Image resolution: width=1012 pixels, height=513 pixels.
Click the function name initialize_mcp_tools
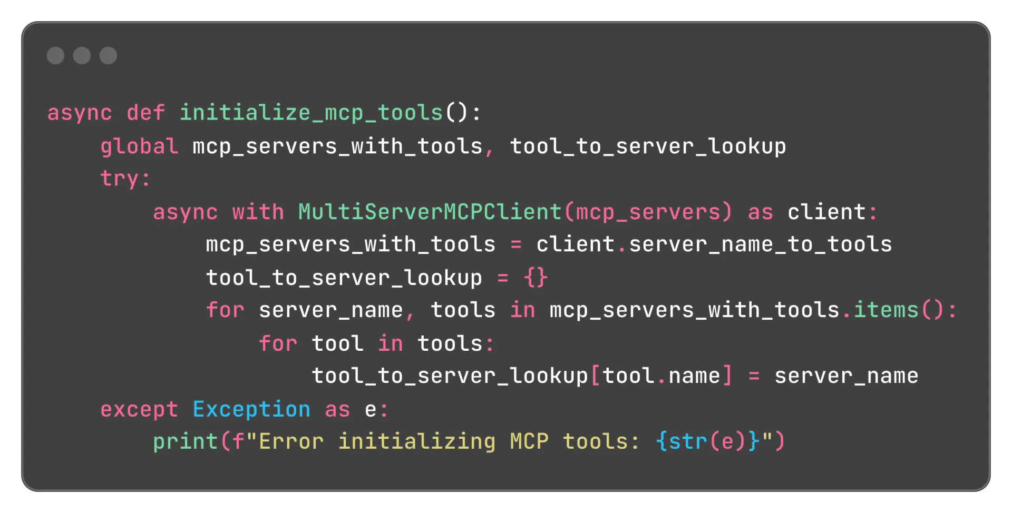click(311, 113)
